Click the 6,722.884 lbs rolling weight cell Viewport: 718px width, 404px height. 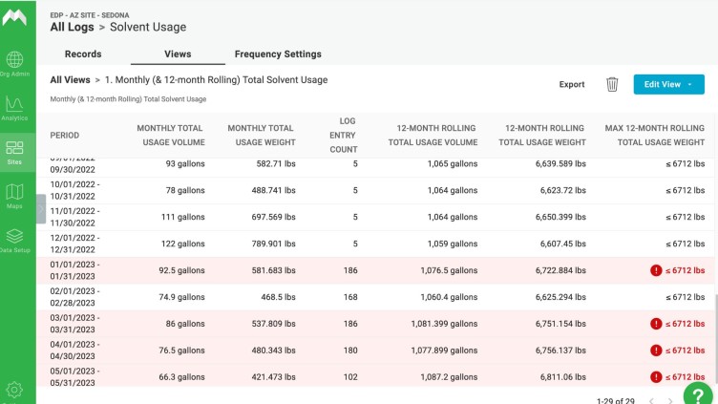coord(560,270)
